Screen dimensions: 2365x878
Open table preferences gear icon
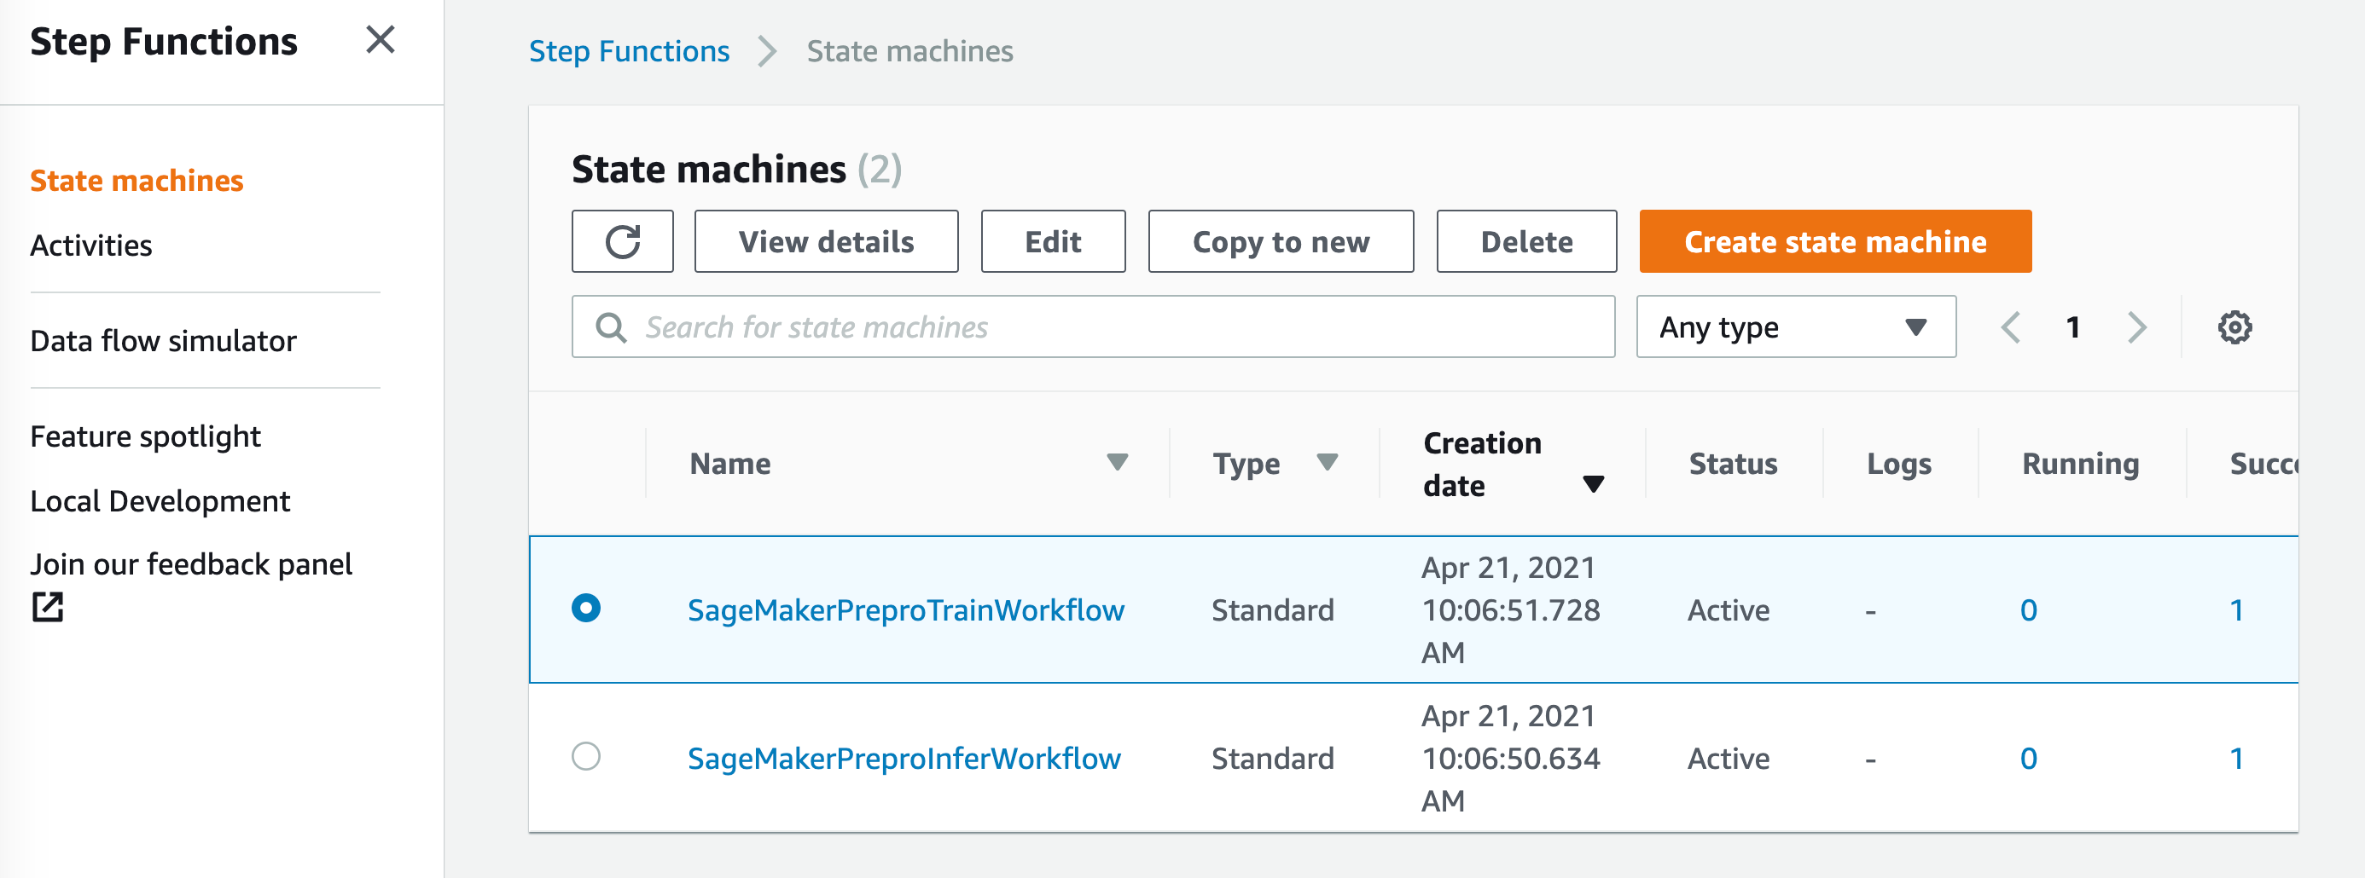pyautogui.click(x=2234, y=327)
